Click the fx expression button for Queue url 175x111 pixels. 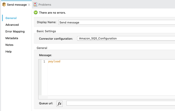[59, 104]
